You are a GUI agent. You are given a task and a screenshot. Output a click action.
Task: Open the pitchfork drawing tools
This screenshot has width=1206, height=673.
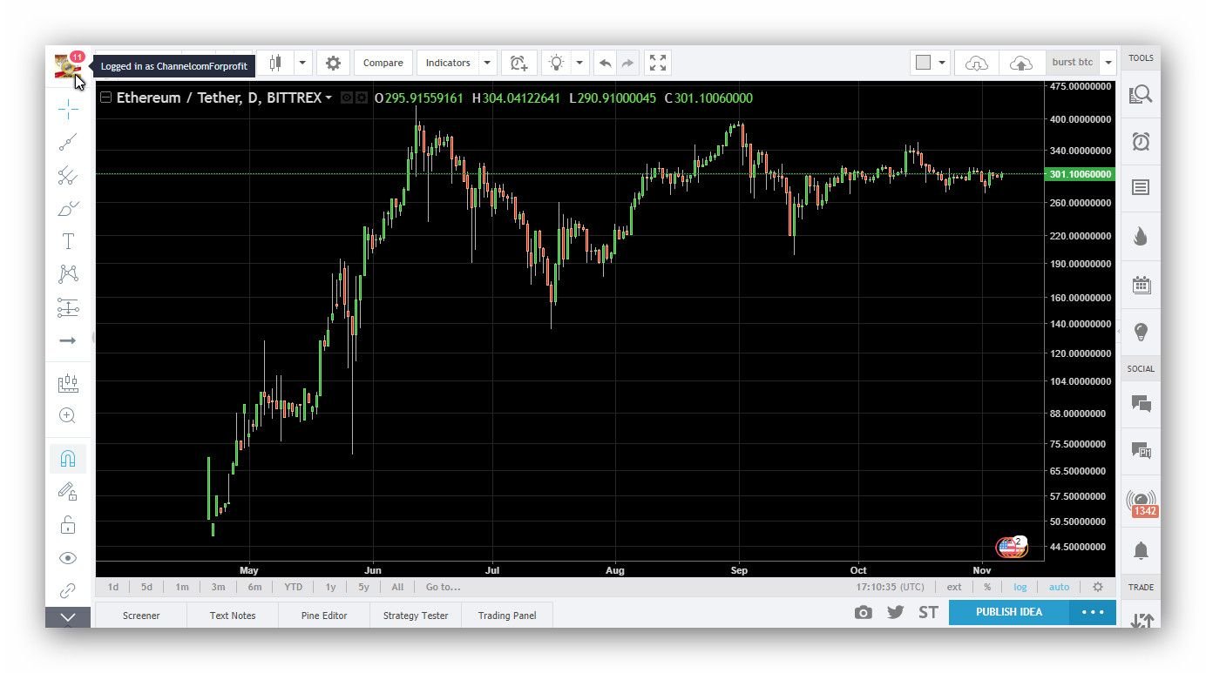tap(68, 175)
